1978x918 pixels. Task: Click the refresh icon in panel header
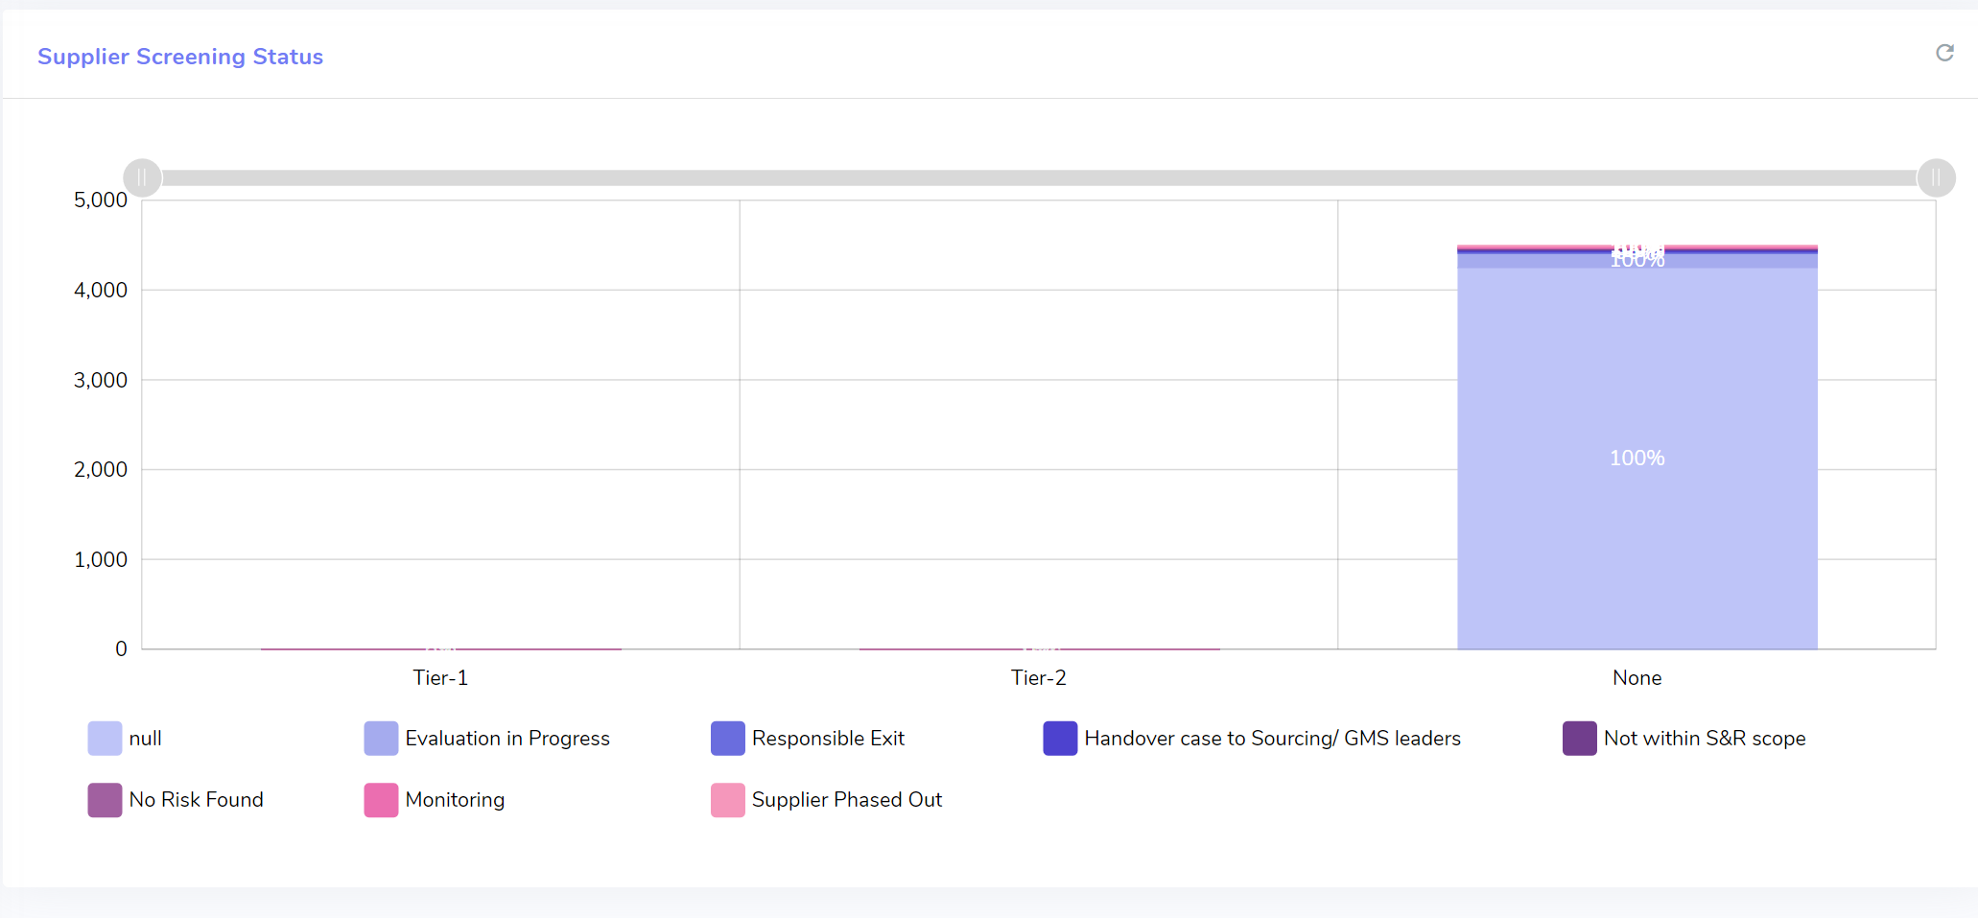point(1944,53)
